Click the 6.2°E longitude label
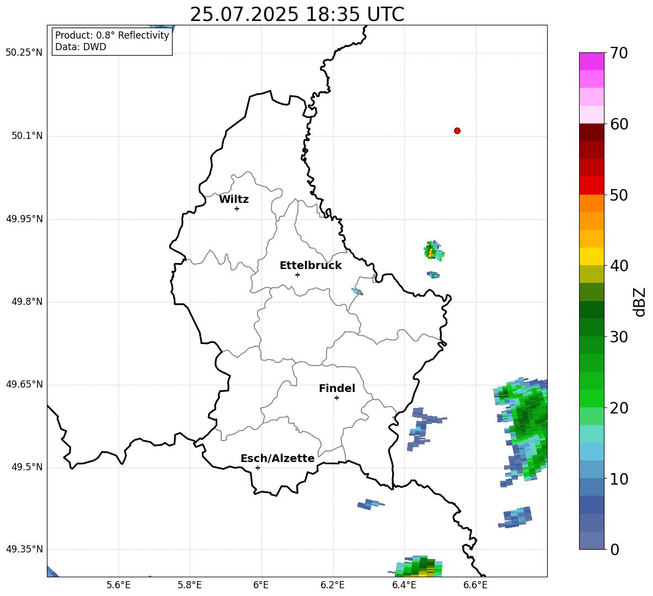The width and height of the screenshot is (653, 596). coord(333,585)
